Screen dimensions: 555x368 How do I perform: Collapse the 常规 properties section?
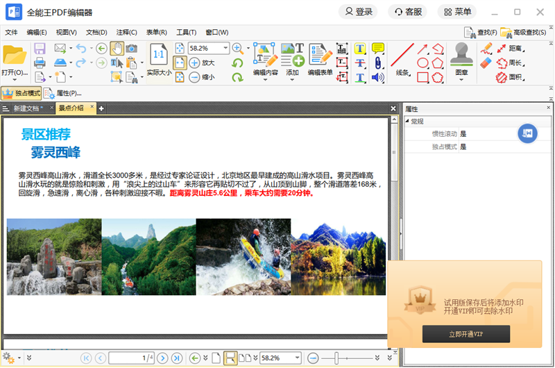pyautogui.click(x=408, y=122)
